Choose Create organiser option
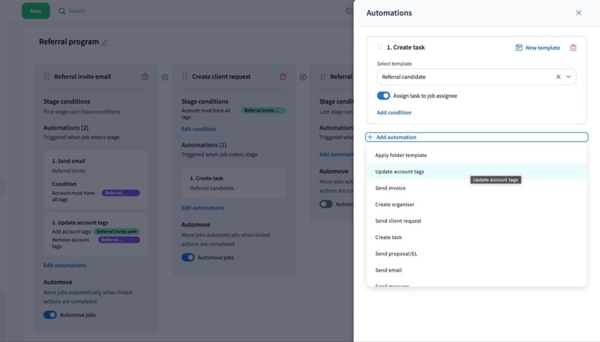 coord(476,204)
